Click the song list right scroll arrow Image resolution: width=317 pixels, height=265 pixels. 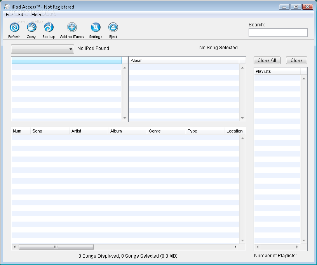235,247
